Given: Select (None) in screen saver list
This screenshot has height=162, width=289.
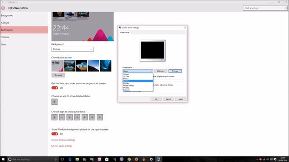Looking at the screenshot, I should pos(138,74).
